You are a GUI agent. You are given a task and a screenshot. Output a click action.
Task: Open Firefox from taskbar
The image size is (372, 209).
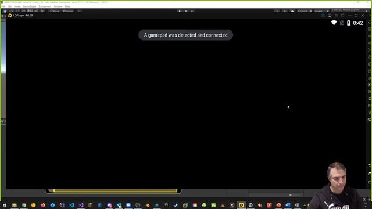(x=43, y=205)
